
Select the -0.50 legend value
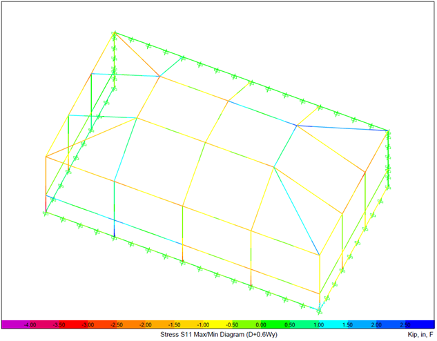pos(232,325)
